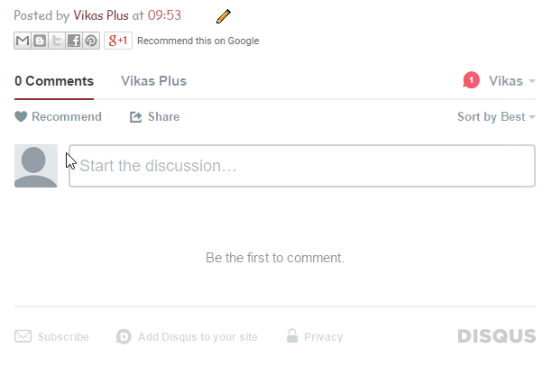552x366 pixels.
Task: Share post to Pinterest icon
Action: point(91,41)
